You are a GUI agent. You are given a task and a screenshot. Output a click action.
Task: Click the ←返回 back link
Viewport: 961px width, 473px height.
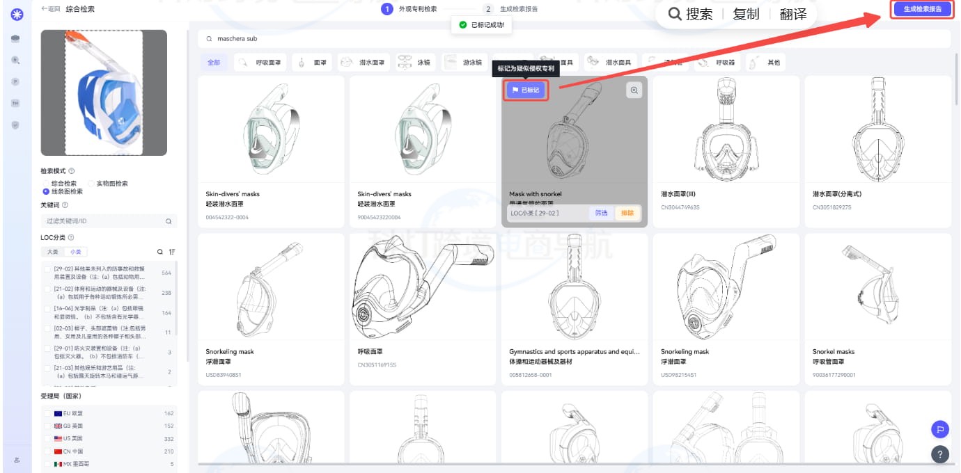click(50, 9)
